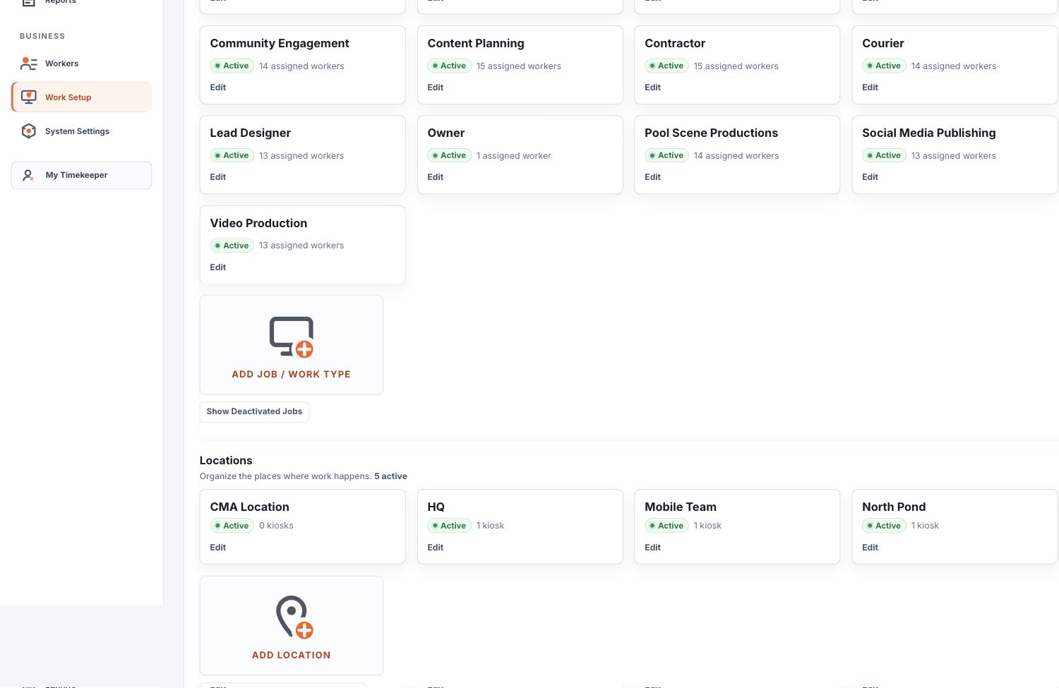Open System Settings in sidebar
Viewport: 1059px width, 688px height.
(x=81, y=131)
